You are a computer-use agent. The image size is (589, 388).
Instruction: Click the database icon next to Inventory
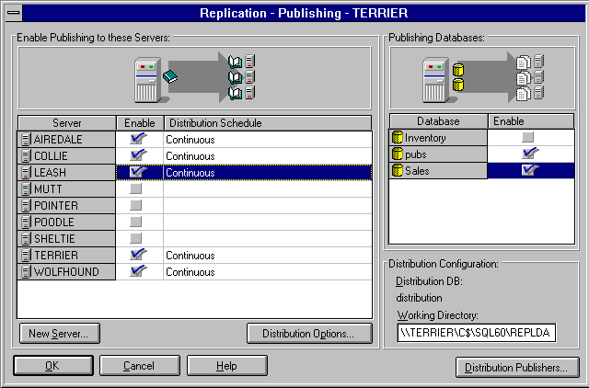tap(398, 138)
